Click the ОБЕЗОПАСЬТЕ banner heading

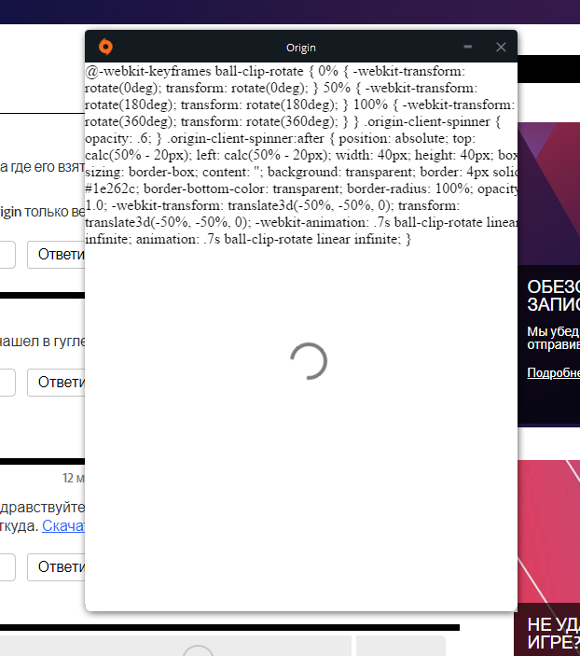(552, 295)
